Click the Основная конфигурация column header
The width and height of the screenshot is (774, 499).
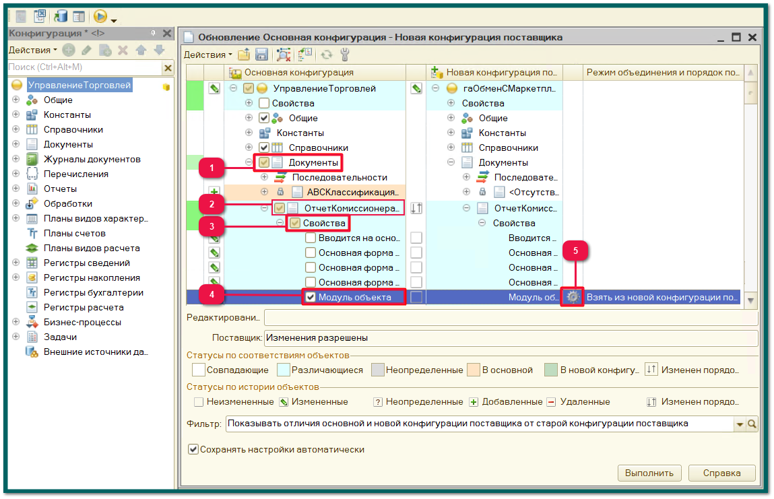pyautogui.click(x=315, y=73)
